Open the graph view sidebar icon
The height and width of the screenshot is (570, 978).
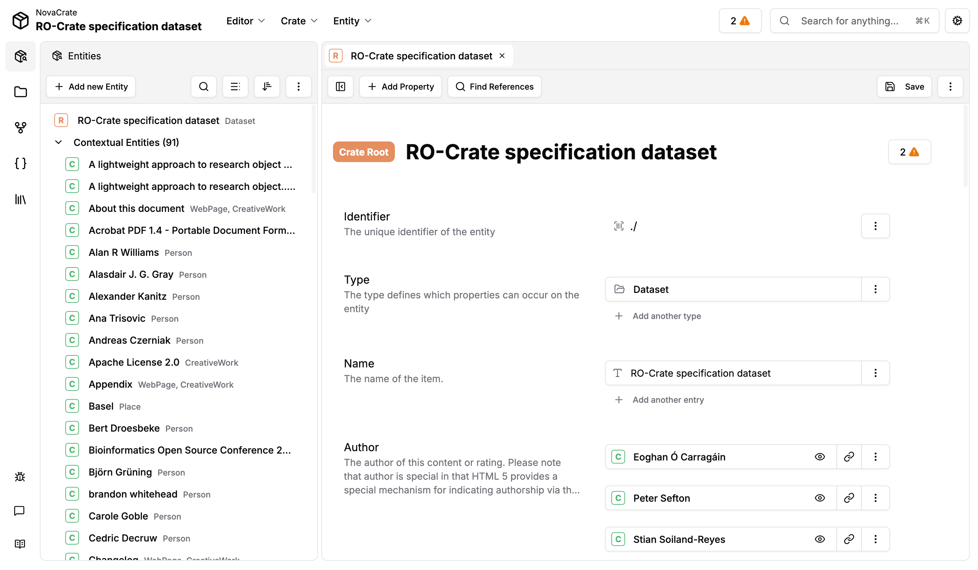click(20, 128)
